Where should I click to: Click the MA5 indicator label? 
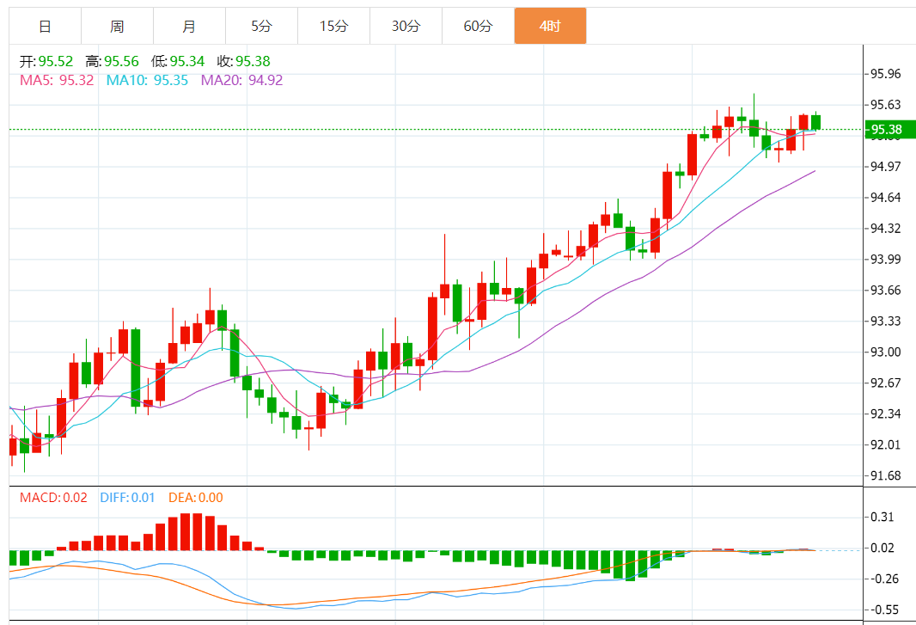click(57, 80)
